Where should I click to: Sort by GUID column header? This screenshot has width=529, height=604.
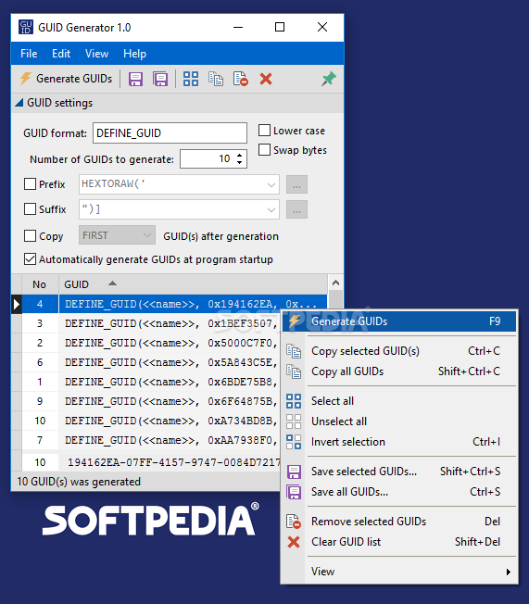(x=193, y=284)
